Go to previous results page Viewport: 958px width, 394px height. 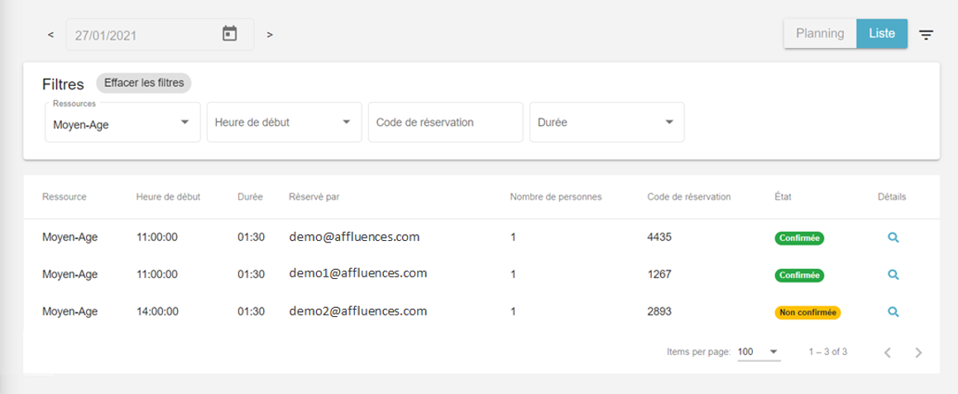(x=889, y=353)
